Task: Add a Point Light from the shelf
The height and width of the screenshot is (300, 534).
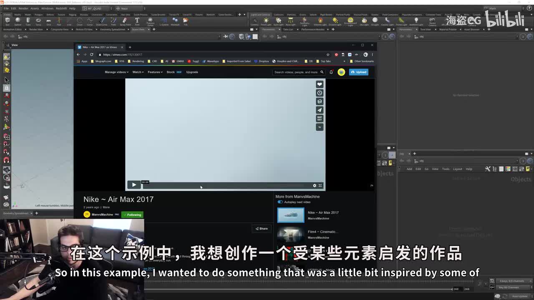Action: 266,21
